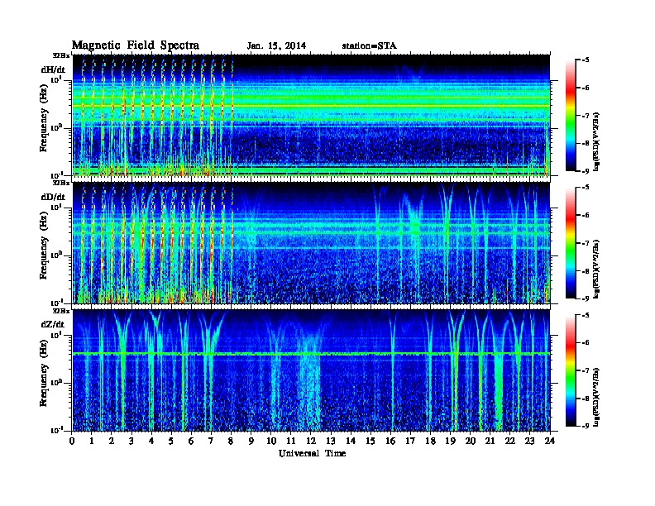655x506 pixels.
Task: Click the -7 tick on dH/dt color scale
Action: point(585,116)
